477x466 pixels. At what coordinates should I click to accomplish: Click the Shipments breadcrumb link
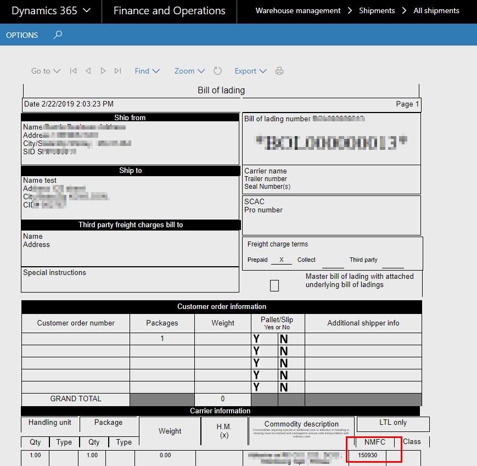[377, 11]
